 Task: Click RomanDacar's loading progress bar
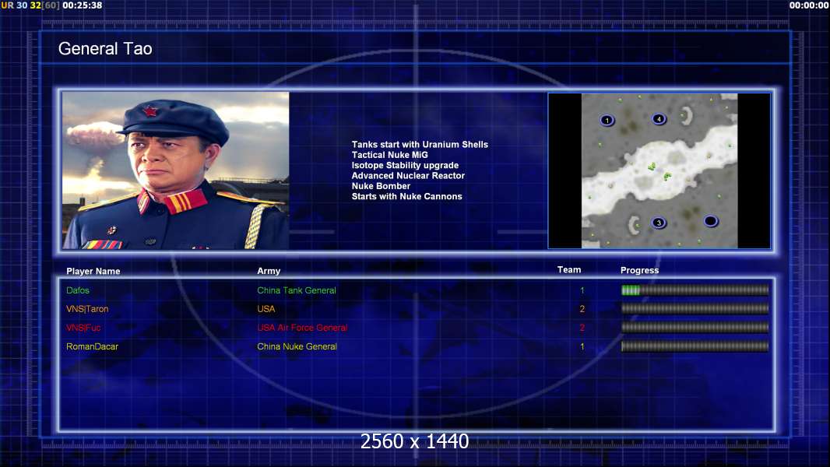695,346
